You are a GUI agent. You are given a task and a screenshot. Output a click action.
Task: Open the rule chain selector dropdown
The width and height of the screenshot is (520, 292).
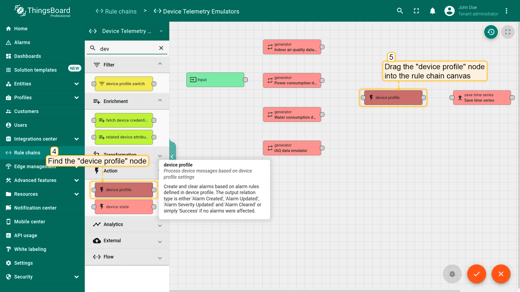[x=161, y=31]
